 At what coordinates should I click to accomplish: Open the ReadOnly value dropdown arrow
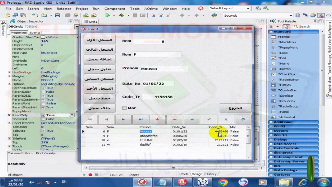(72, 115)
